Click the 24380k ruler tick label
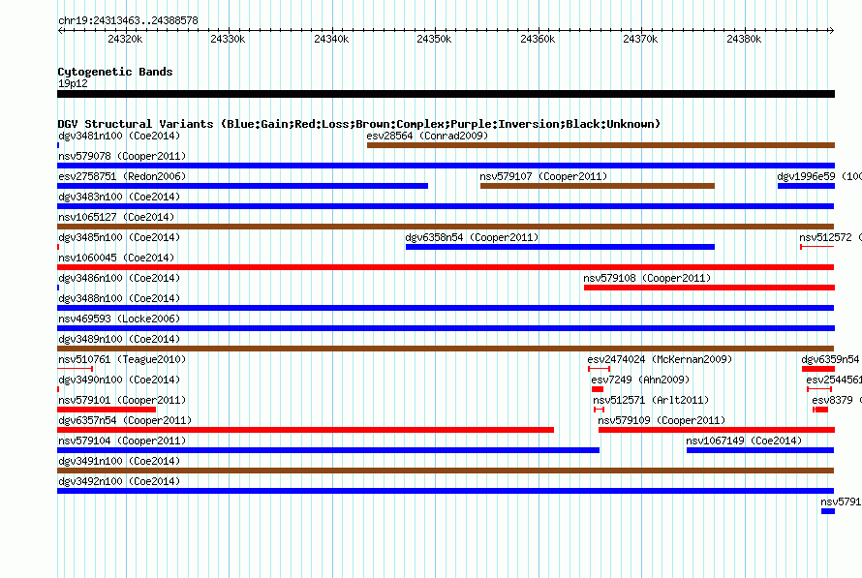This screenshot has height=578, width=862. coord(744,39)
